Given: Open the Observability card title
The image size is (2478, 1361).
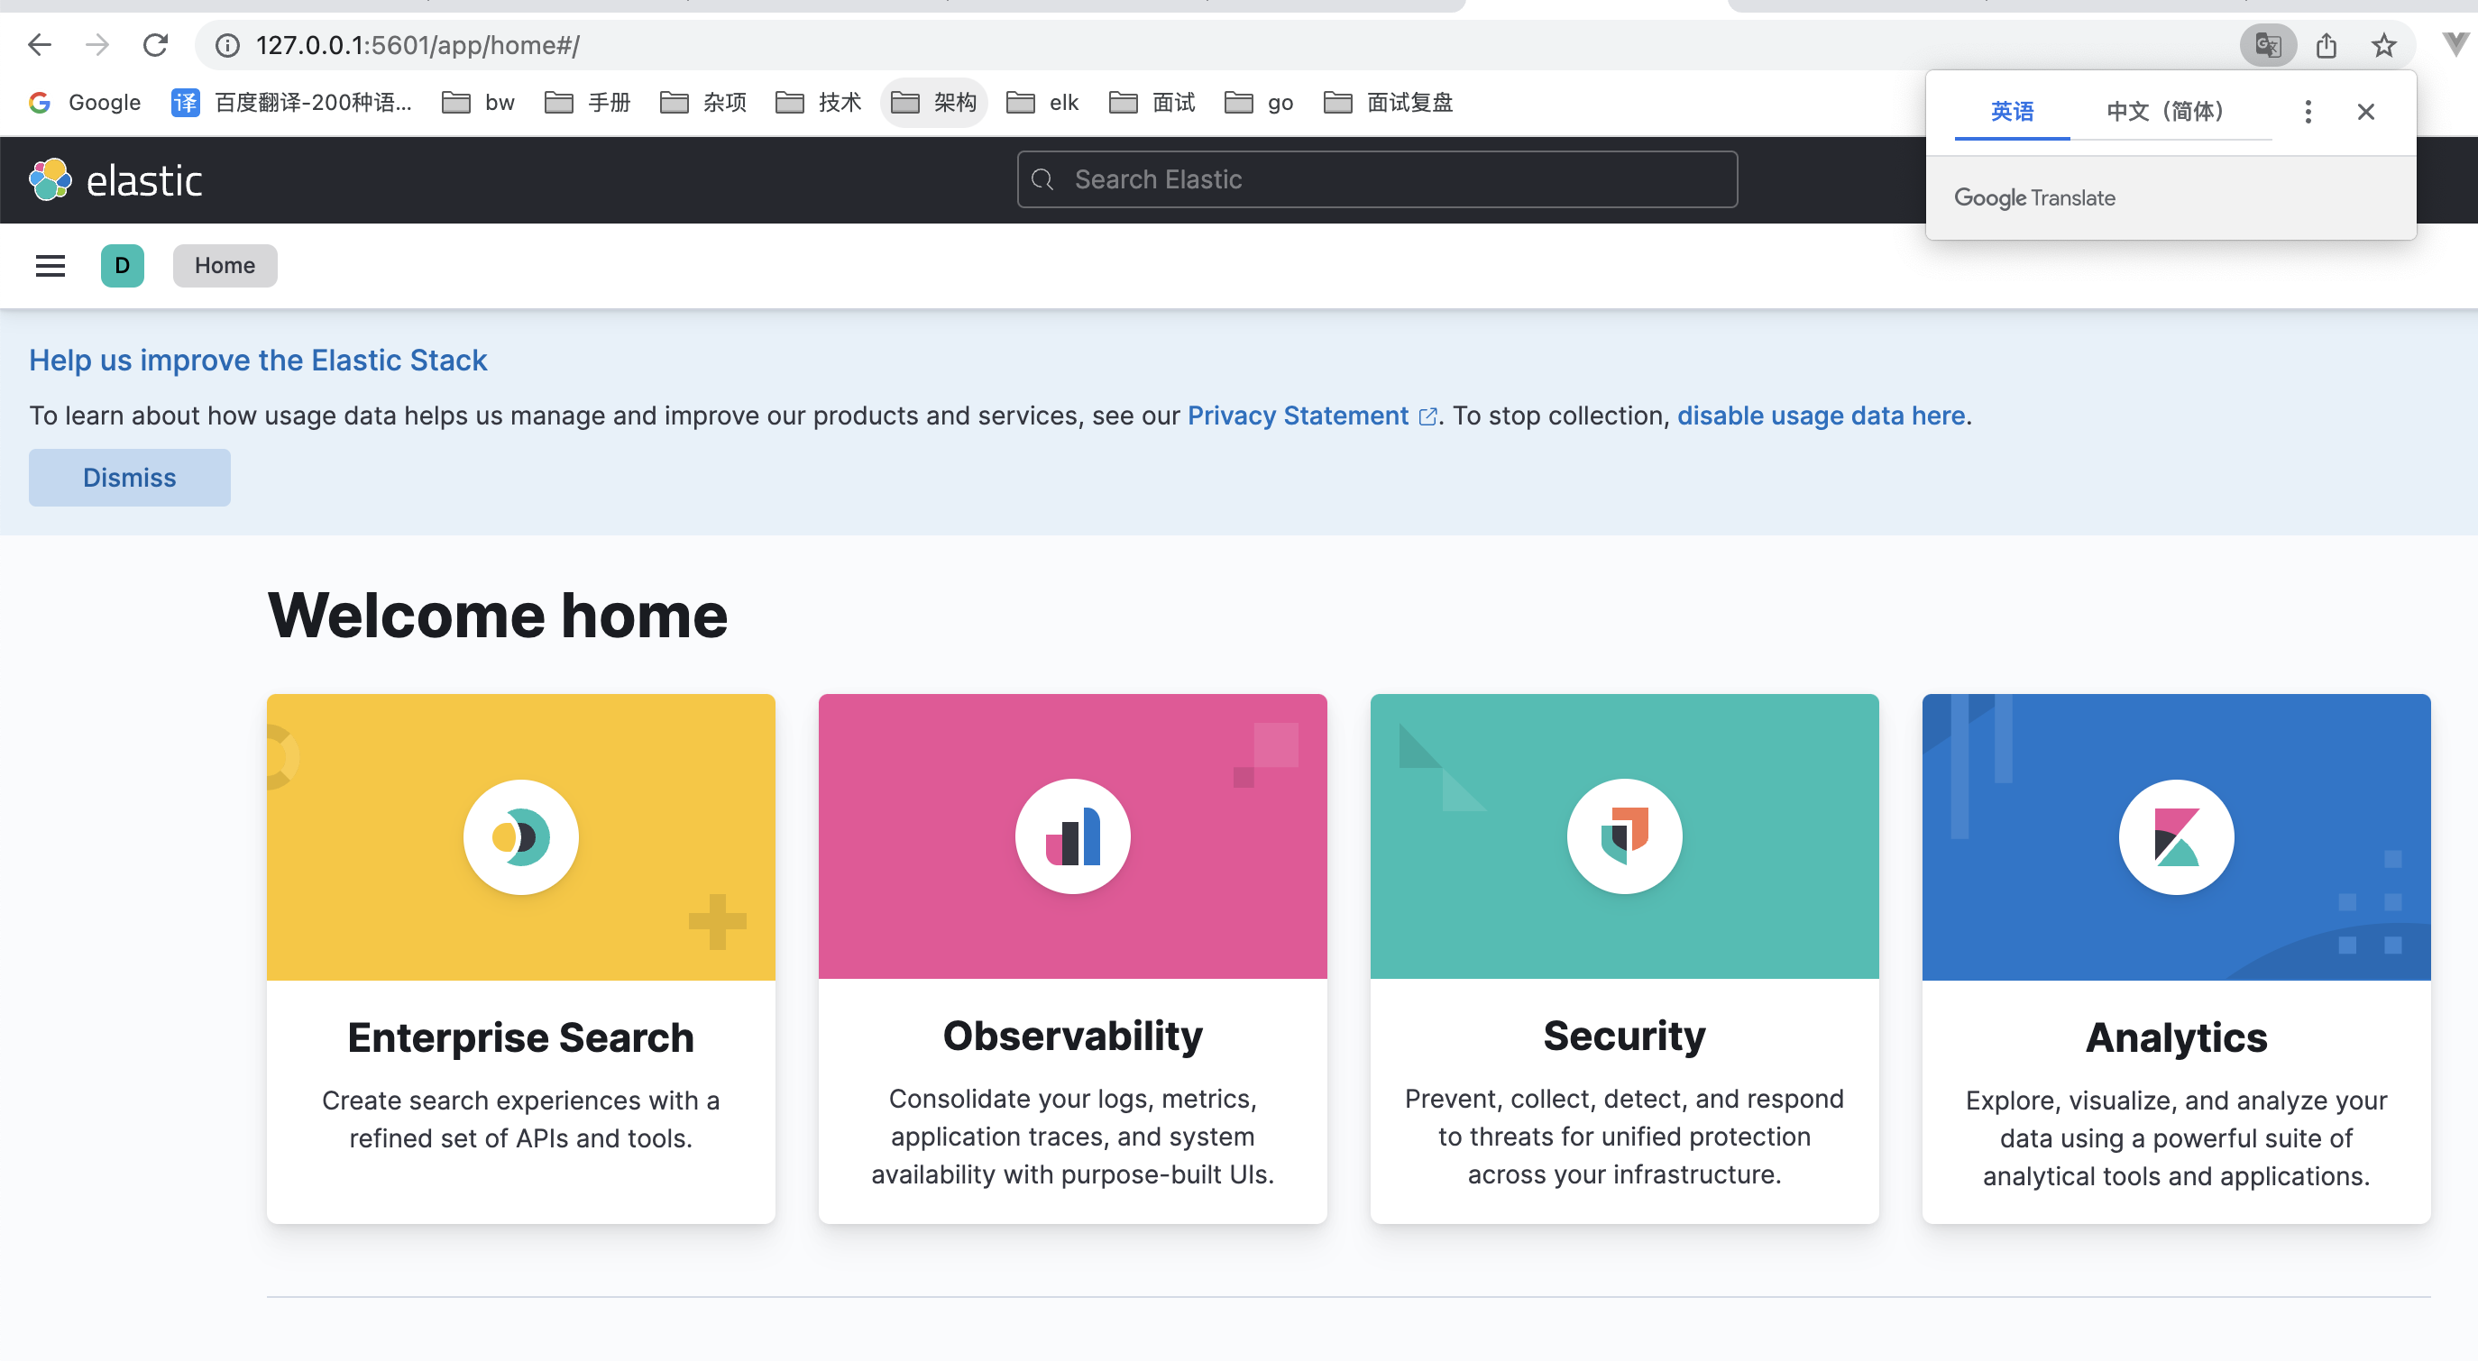Looking at the screenshot, I should [x=1072, y=1036].
